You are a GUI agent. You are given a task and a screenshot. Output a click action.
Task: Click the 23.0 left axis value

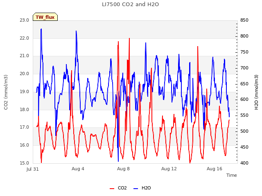25,20
